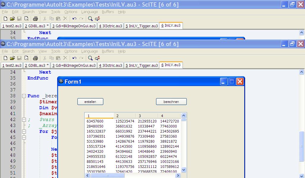Click the Paste icon in the lower toolbar
Screen dimensions: 305x178
coord(58,58)
